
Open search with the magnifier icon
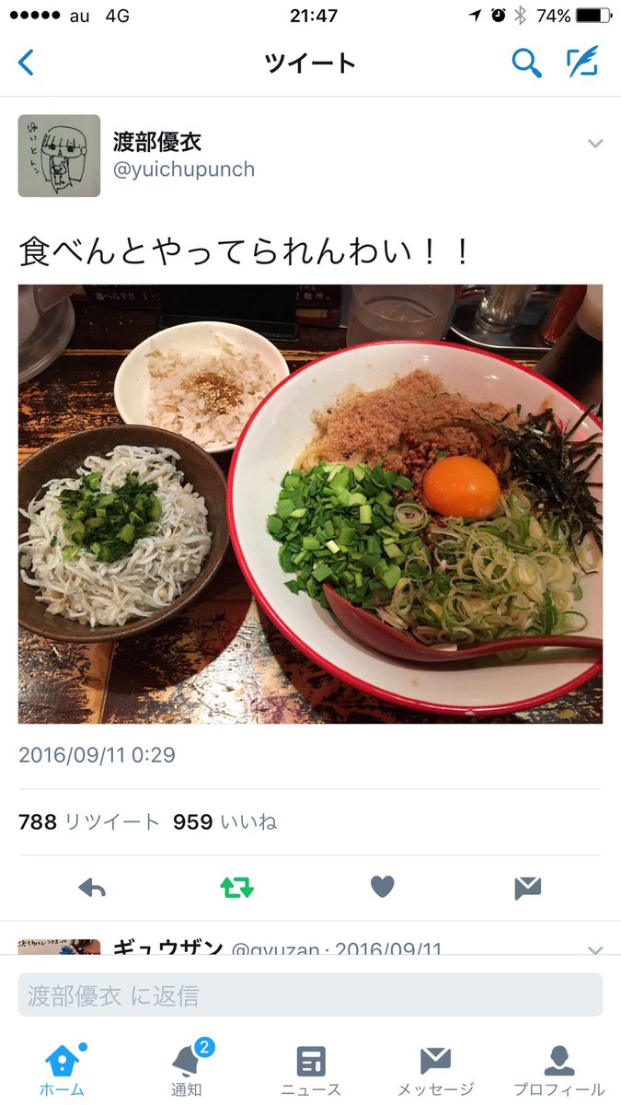click(526, 63)
